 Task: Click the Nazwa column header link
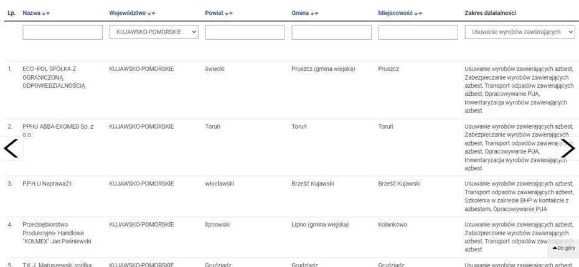pos(31,13)
